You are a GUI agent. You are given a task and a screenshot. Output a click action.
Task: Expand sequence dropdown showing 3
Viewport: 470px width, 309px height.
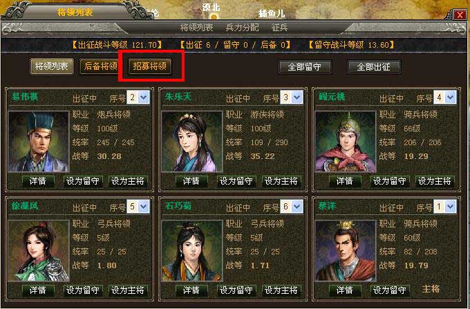(x=292, y=97)
